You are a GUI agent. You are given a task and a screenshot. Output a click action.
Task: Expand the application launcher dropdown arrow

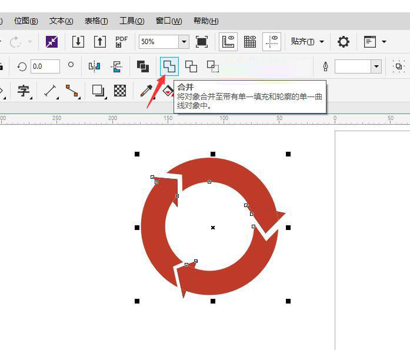pyautogui.click(x=384, y=42)
